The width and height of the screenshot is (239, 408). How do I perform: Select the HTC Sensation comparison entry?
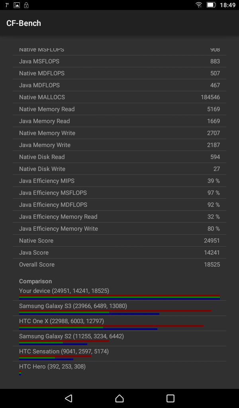pyautogui.click(x=119, y=354)
